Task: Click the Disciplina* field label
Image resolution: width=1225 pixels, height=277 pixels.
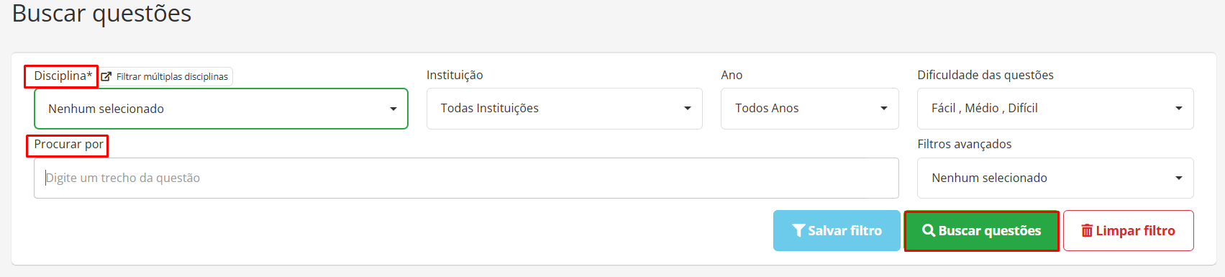Action: (63, 76)
